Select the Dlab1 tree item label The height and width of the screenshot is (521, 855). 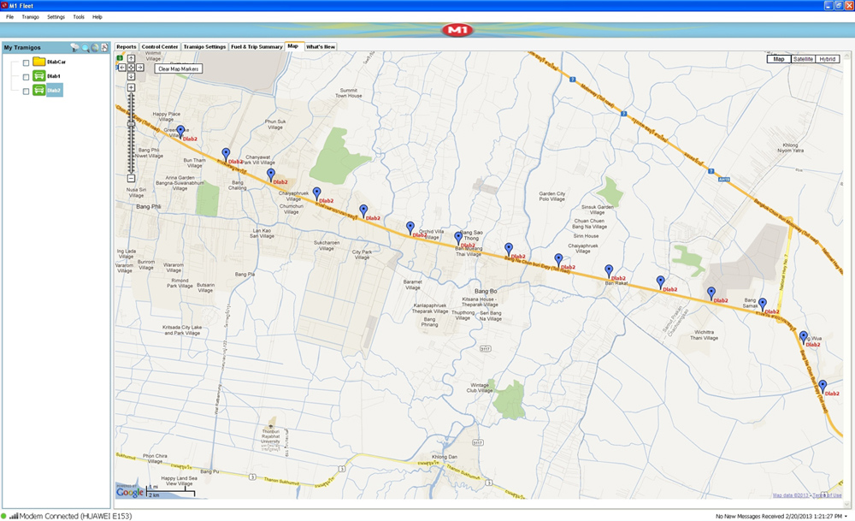53,76
